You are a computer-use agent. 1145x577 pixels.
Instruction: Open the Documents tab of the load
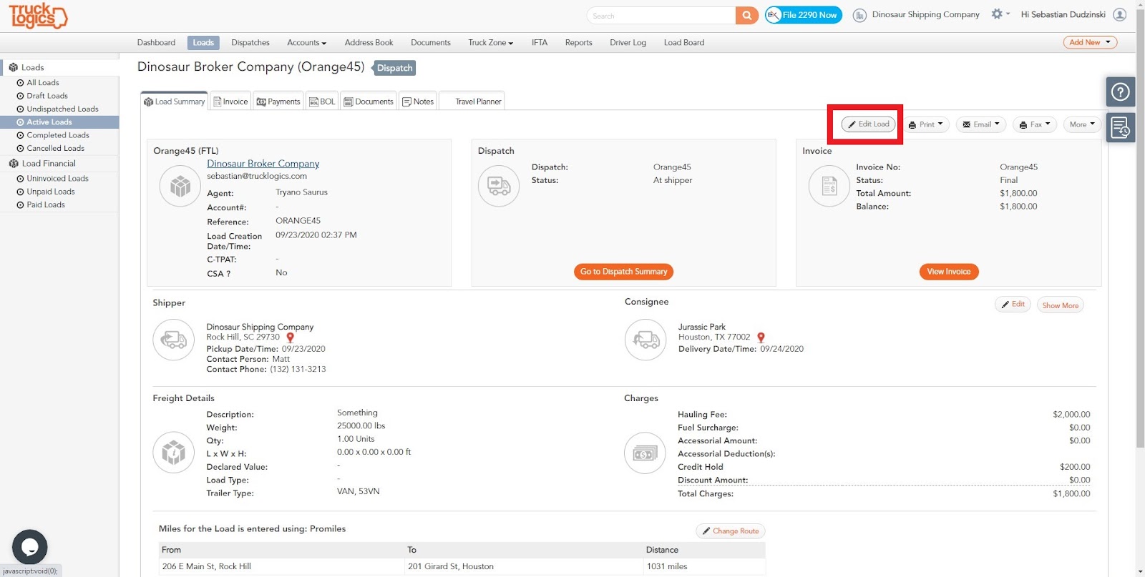(369, 102)
